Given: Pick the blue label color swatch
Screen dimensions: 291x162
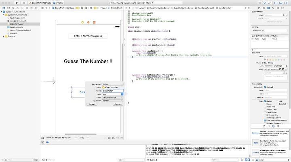Looking at the screenshot, I should (x=278, y=60).
